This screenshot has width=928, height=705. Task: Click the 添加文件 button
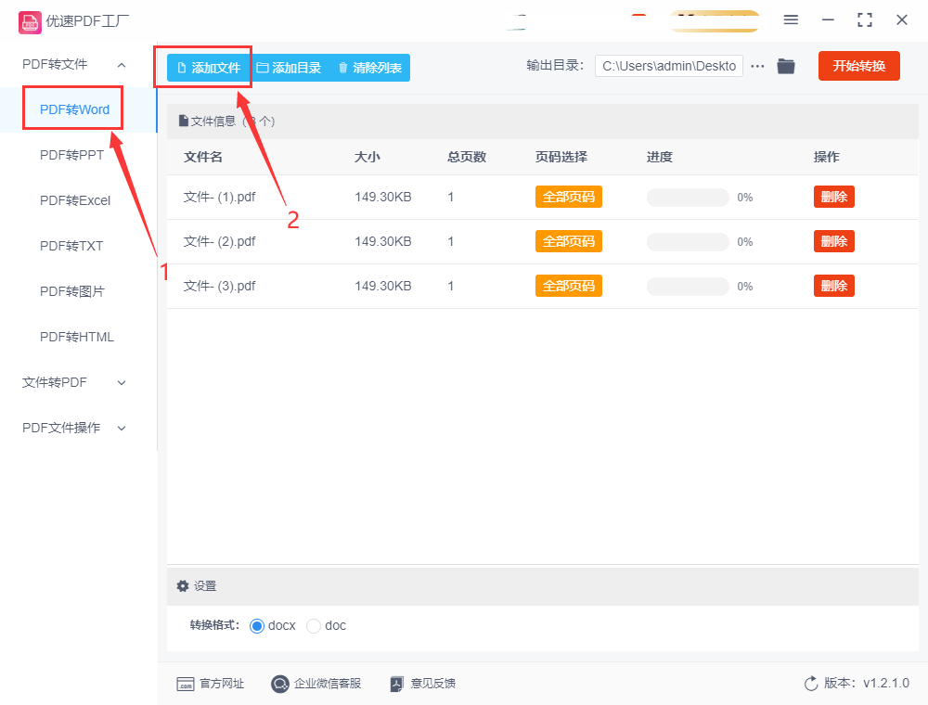point(208,68)
